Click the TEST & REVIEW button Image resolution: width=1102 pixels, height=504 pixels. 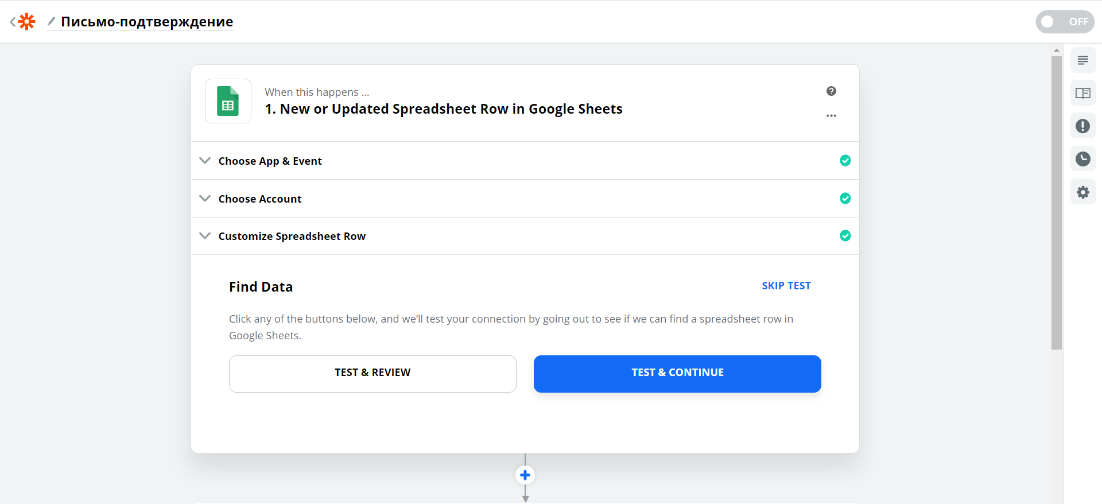[x=372, y=374]
